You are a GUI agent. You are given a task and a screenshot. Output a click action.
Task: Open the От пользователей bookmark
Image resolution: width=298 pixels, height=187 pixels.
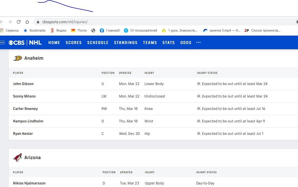(x=141, y=30)
